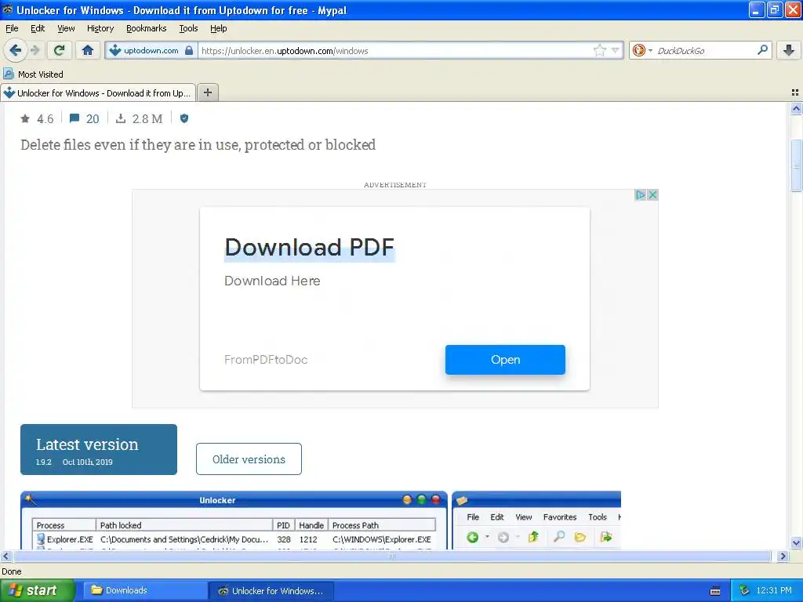
Task: Open the Edit menu
Action: [x=38, y=28]
